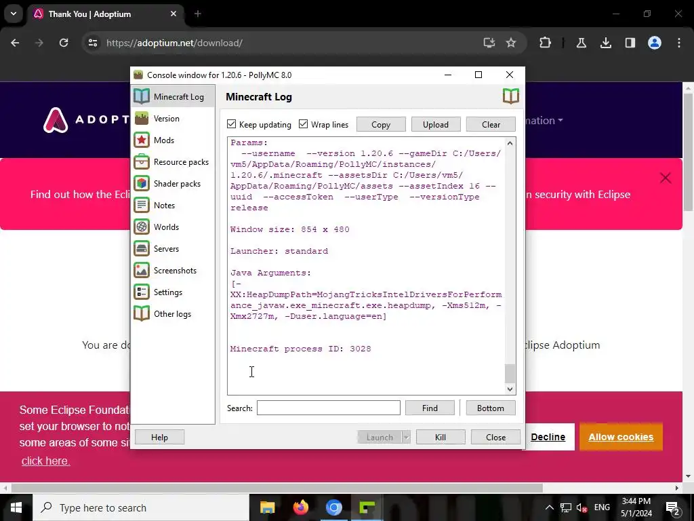694x521 pixels.
Task: Click the book icon beside Minecraft Log heading
Action: click(511, 96)
